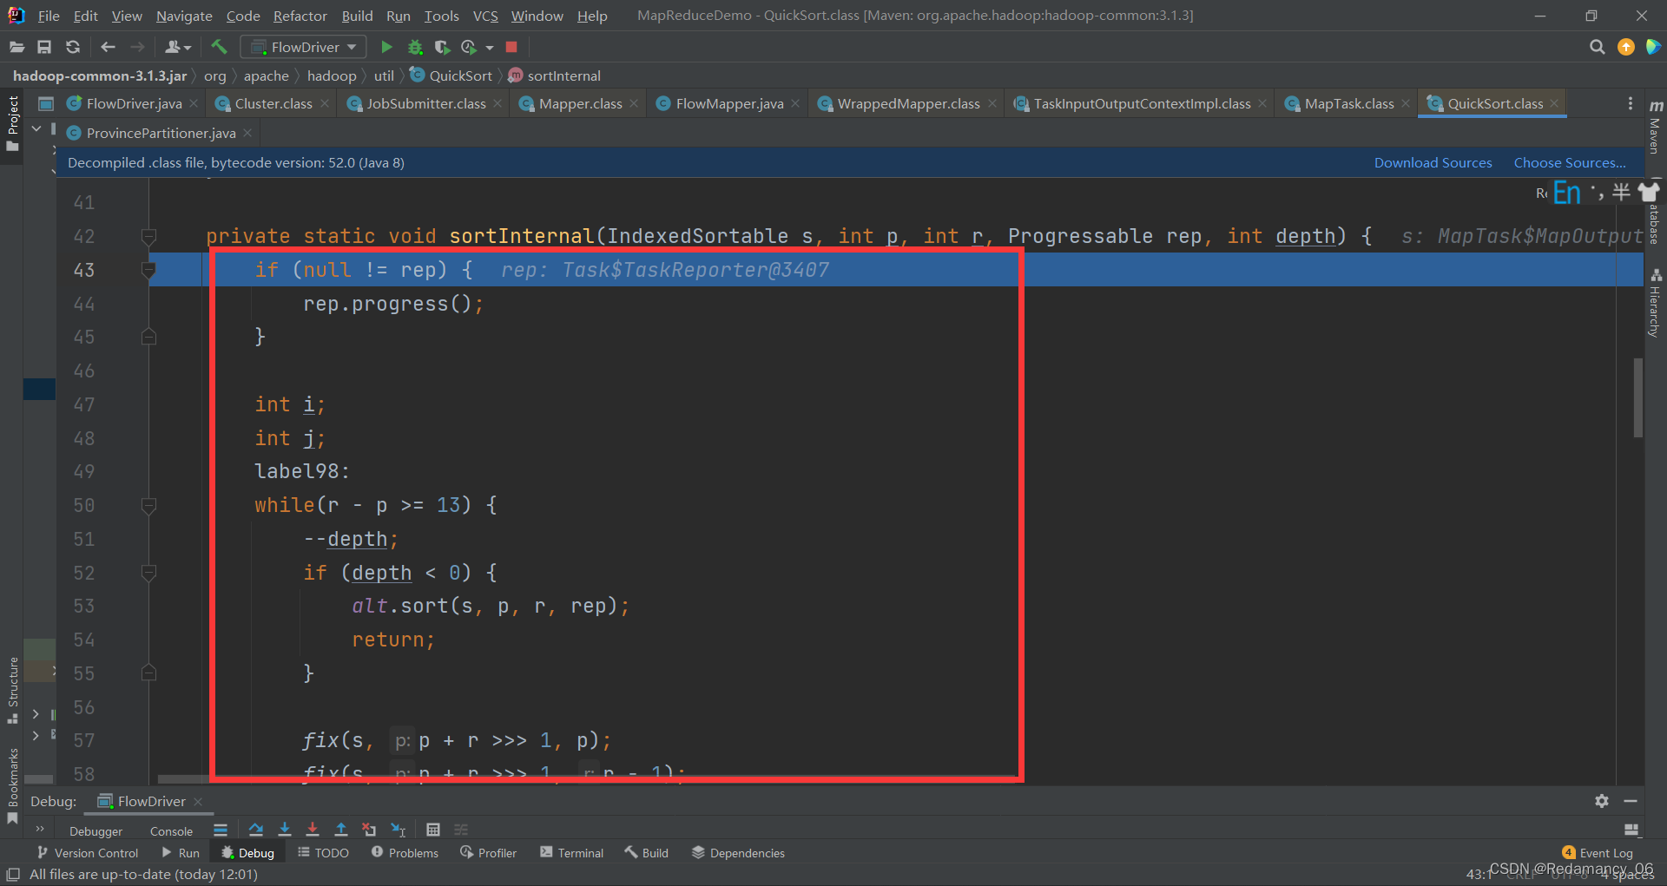
Task: Toggle fold end marker at line 55
Action: click(x=148, y=673)
